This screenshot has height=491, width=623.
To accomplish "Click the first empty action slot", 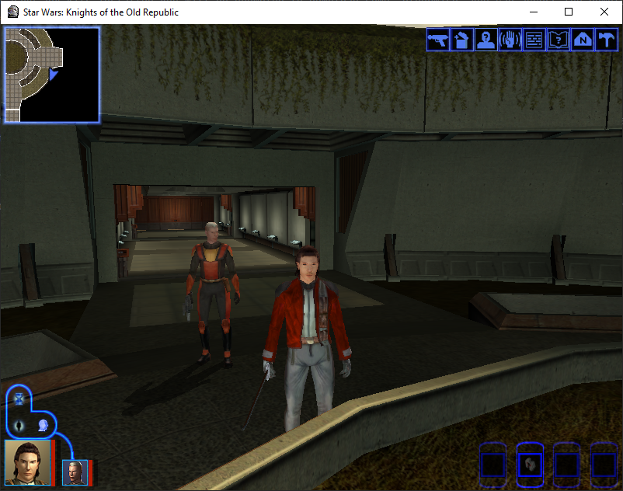I will 492,464.
